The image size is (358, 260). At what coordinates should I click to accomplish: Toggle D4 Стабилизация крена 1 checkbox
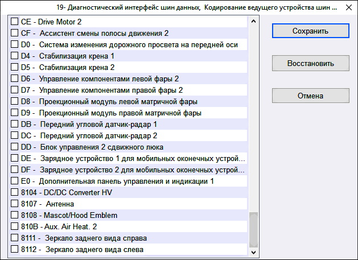tap(15, 56)
